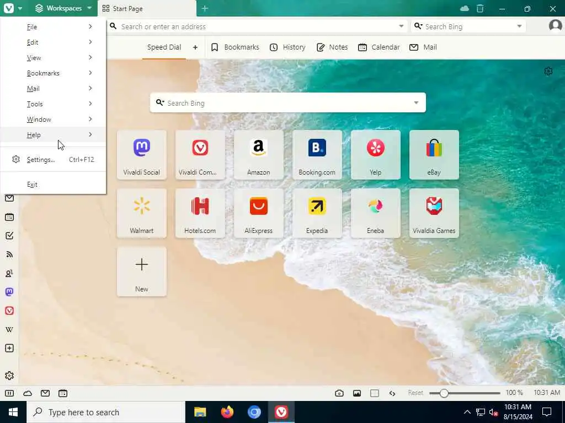Open the Vivaldi web panel in sidebar
Viewport: 565px width, 423px height.
9,311
